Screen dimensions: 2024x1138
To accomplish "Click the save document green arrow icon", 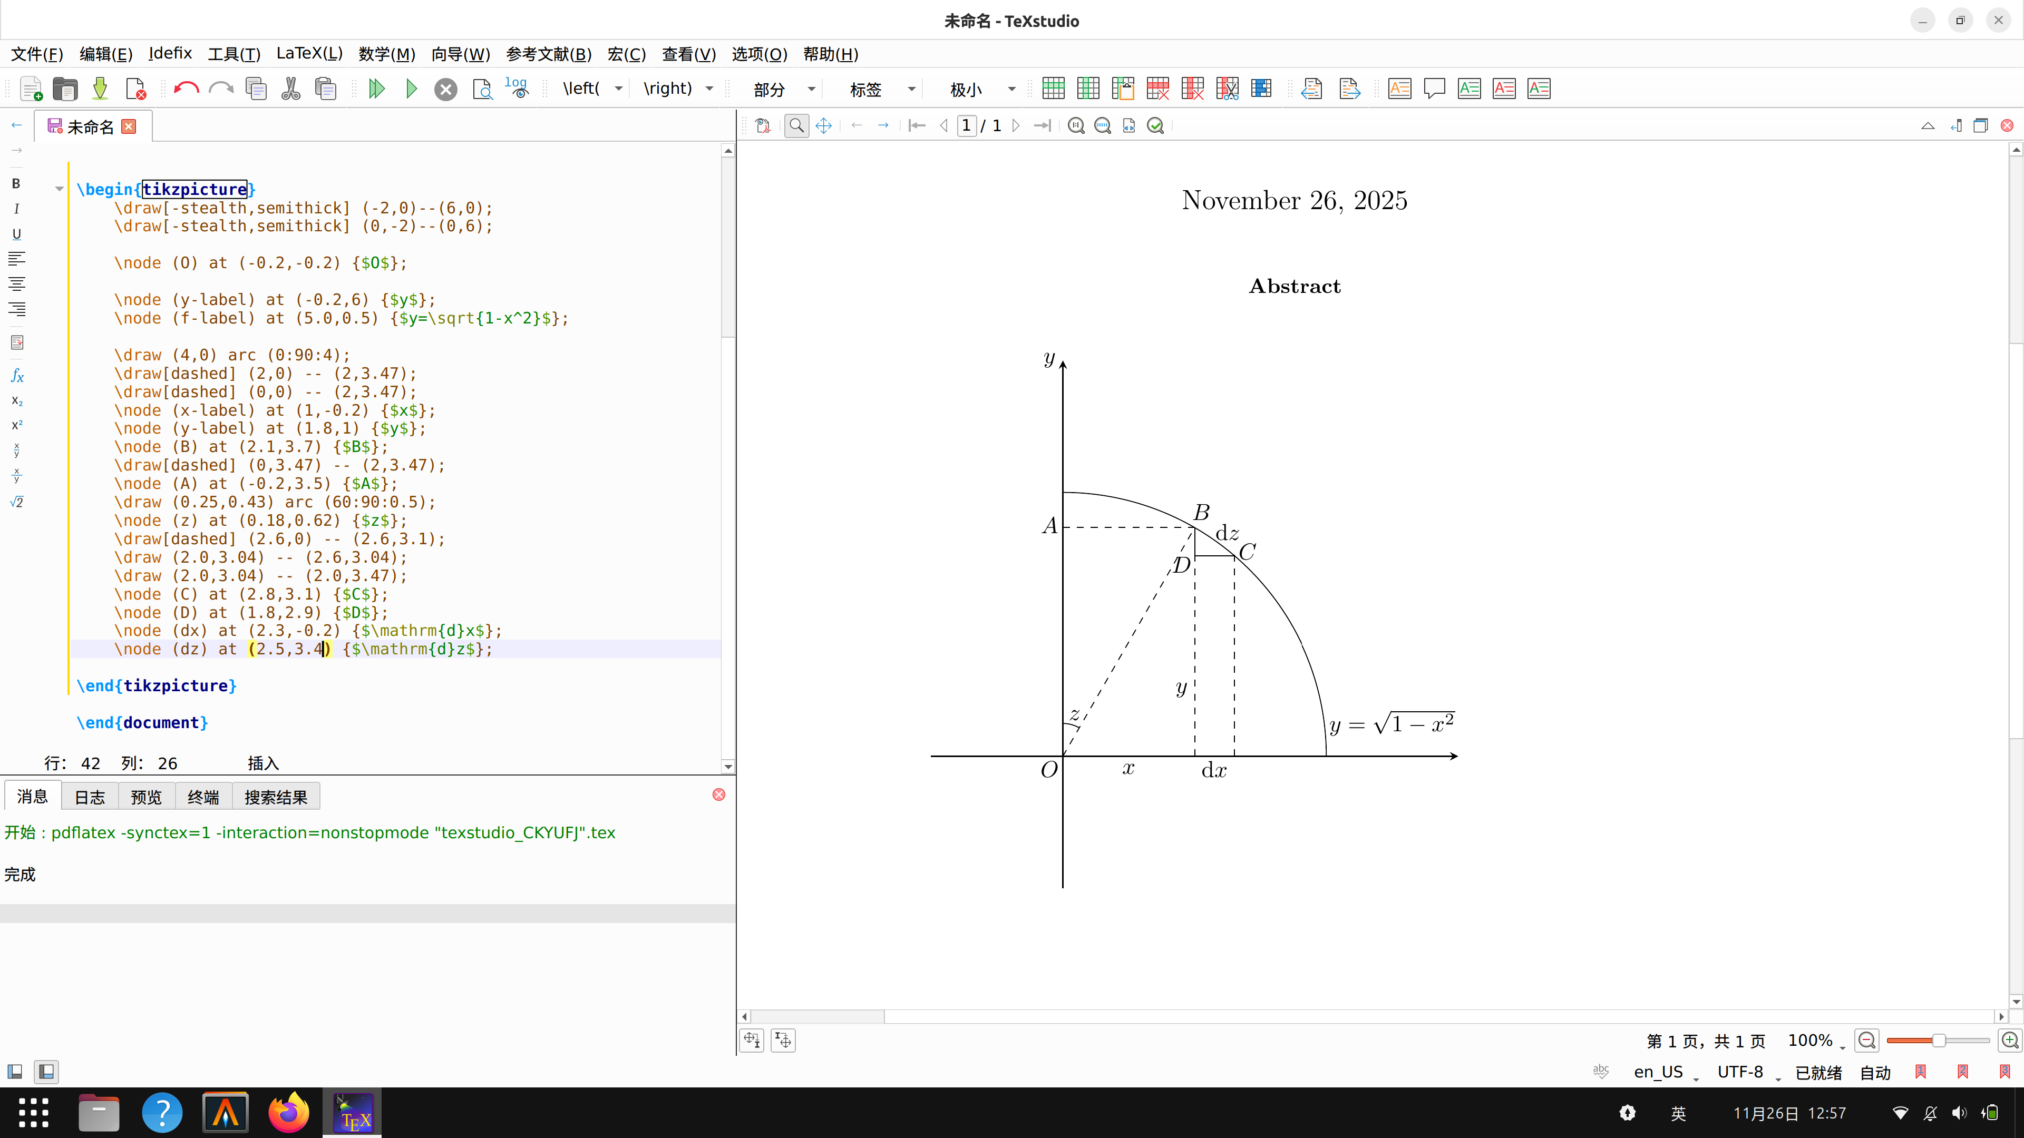I will pos(100,89).
